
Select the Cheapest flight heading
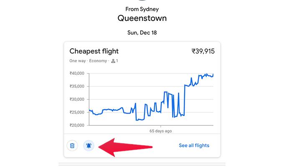[94, 51]
